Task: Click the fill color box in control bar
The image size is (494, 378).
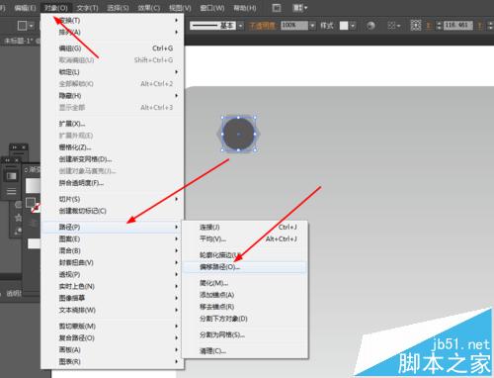Action: pyautogui.click(x=23, y=26)
